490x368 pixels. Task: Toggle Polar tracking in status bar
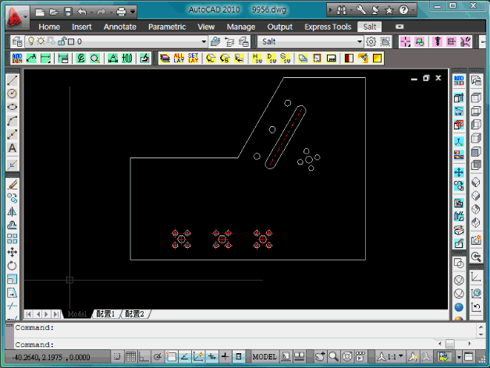(x=158, y=356)
